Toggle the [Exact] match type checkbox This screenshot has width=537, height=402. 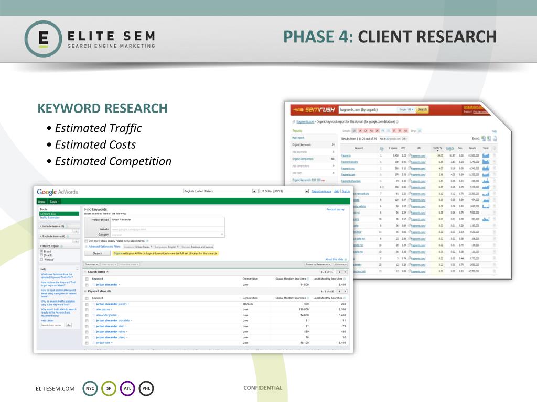pyautogui.click(x=41, y=255)
